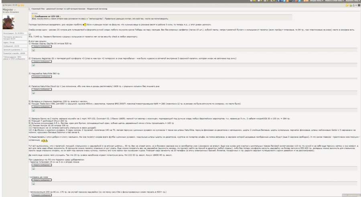361x197 pixels.
Task: Click broken image icon under Osprey Daylite item
Action: [x=34, y=50]
